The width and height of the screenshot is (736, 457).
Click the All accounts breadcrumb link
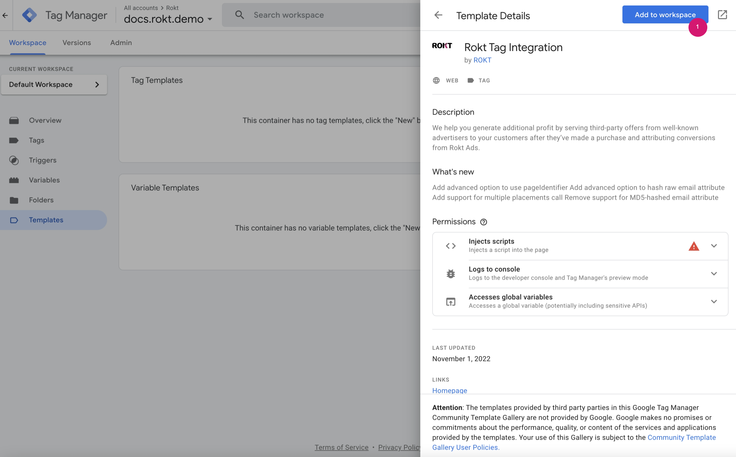coord(141,8)
